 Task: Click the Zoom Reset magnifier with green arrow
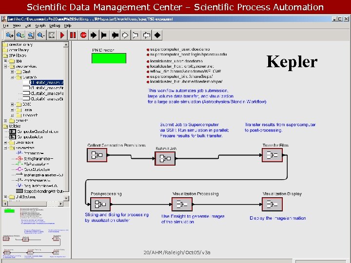(20, 35)
